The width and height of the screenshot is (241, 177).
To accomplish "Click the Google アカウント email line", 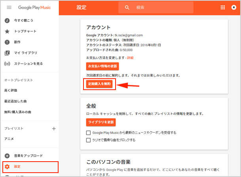I will point(114,35).
